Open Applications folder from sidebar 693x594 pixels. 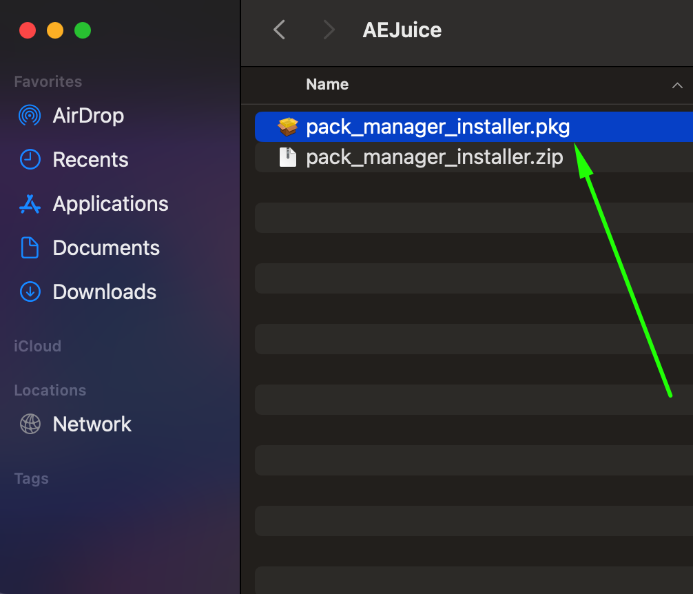[x=110, y=203]
